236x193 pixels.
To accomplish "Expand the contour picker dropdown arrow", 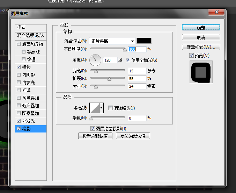I will click(102, 108).
